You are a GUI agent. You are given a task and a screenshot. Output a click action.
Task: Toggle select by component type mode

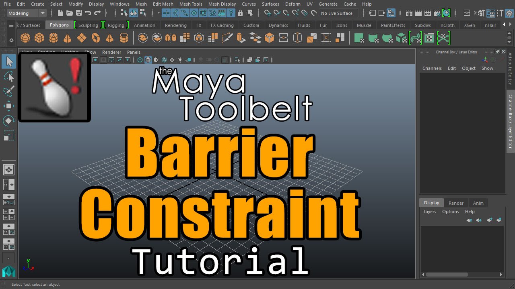pos(143,13)
